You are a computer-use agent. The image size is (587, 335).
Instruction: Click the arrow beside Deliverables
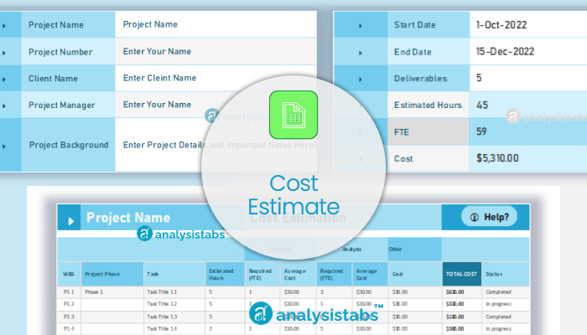361,79
